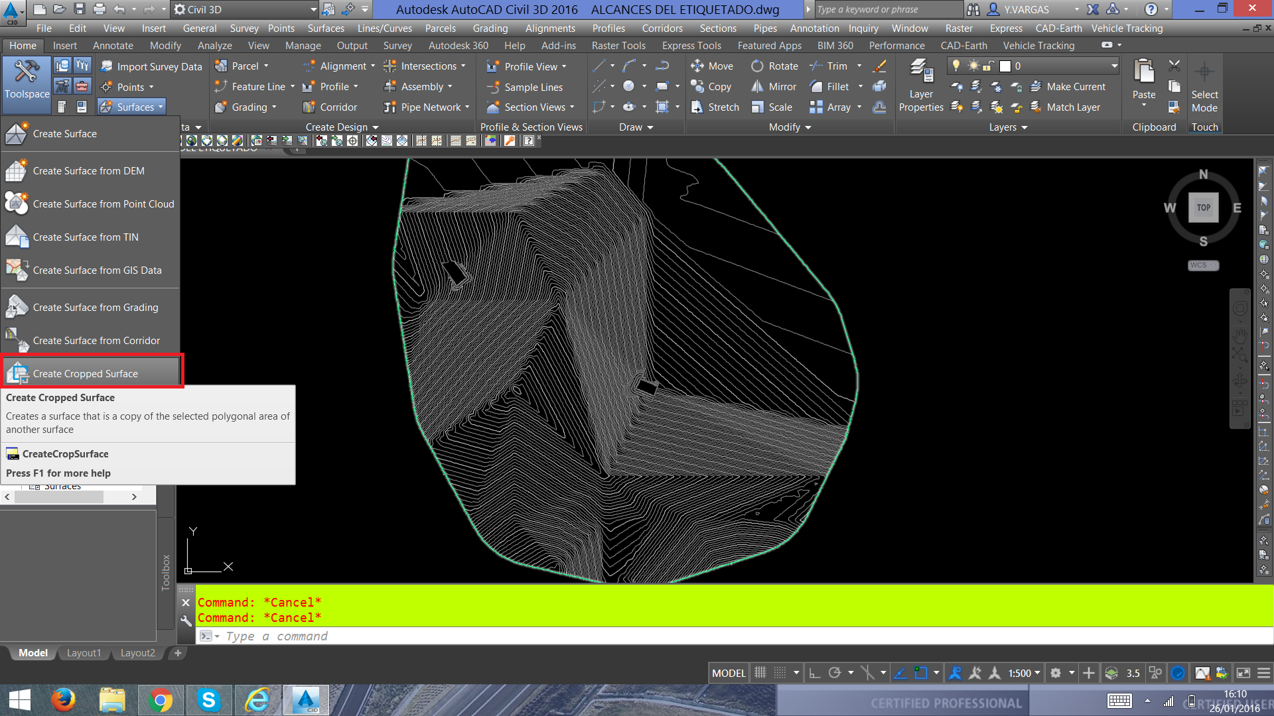Toggle grid display in the status bar
1274x716 pixels.
(x=780, y=673)
